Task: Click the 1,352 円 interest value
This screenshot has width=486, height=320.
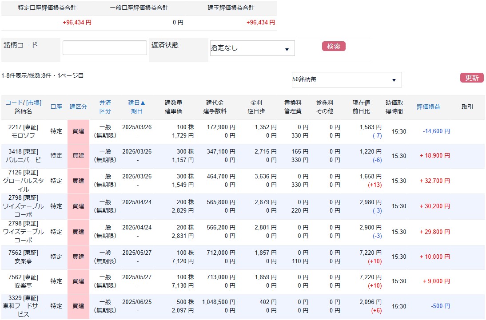Action: (x=266, y=127)
